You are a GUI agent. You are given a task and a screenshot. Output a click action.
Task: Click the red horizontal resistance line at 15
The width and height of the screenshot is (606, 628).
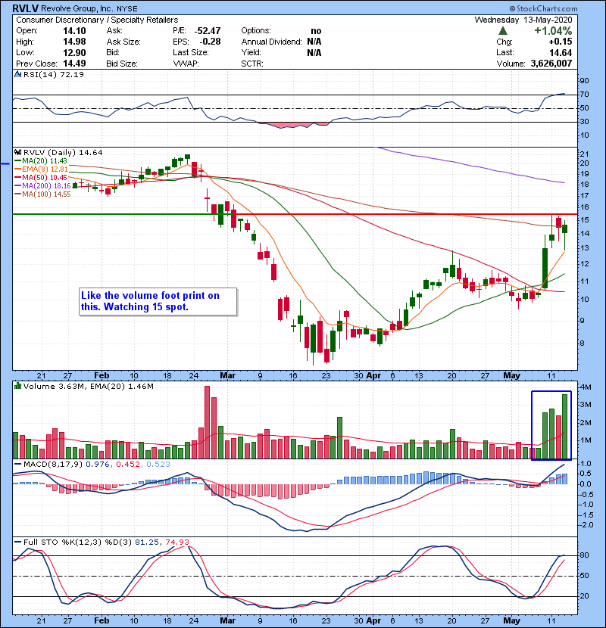405,214
